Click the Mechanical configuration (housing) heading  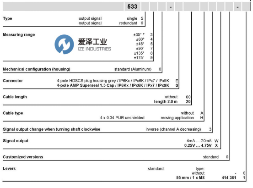[37, 69]
